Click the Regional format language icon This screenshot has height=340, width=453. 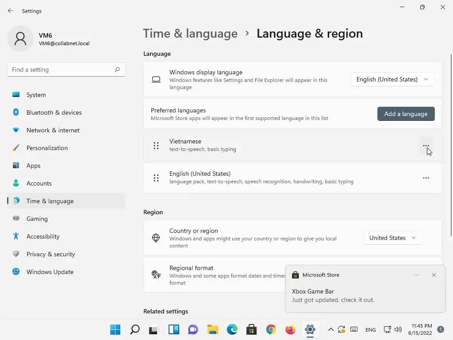[x=156, y=274]
